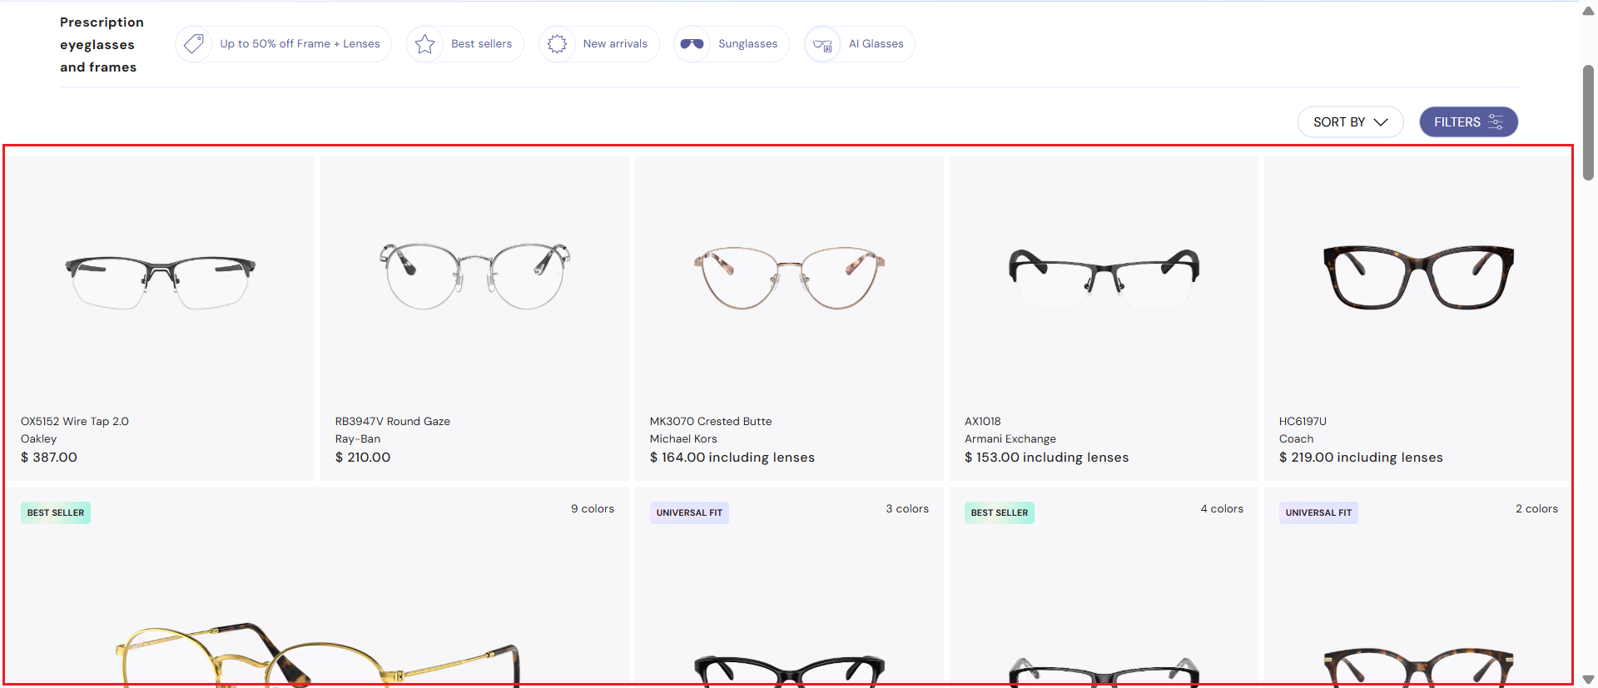Open Up to 50% off Frame + Lenses
This screenshot has width=1598, height=688.
[x=300, y=44]
